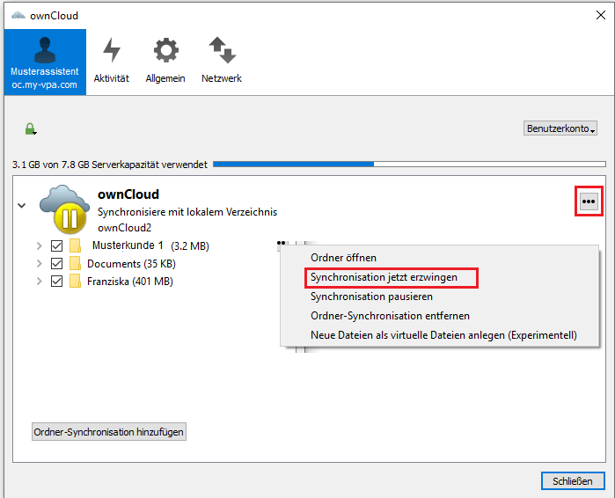Click the ownCloud folder name heading
The image size is (615, 498).
coord(128,194)
